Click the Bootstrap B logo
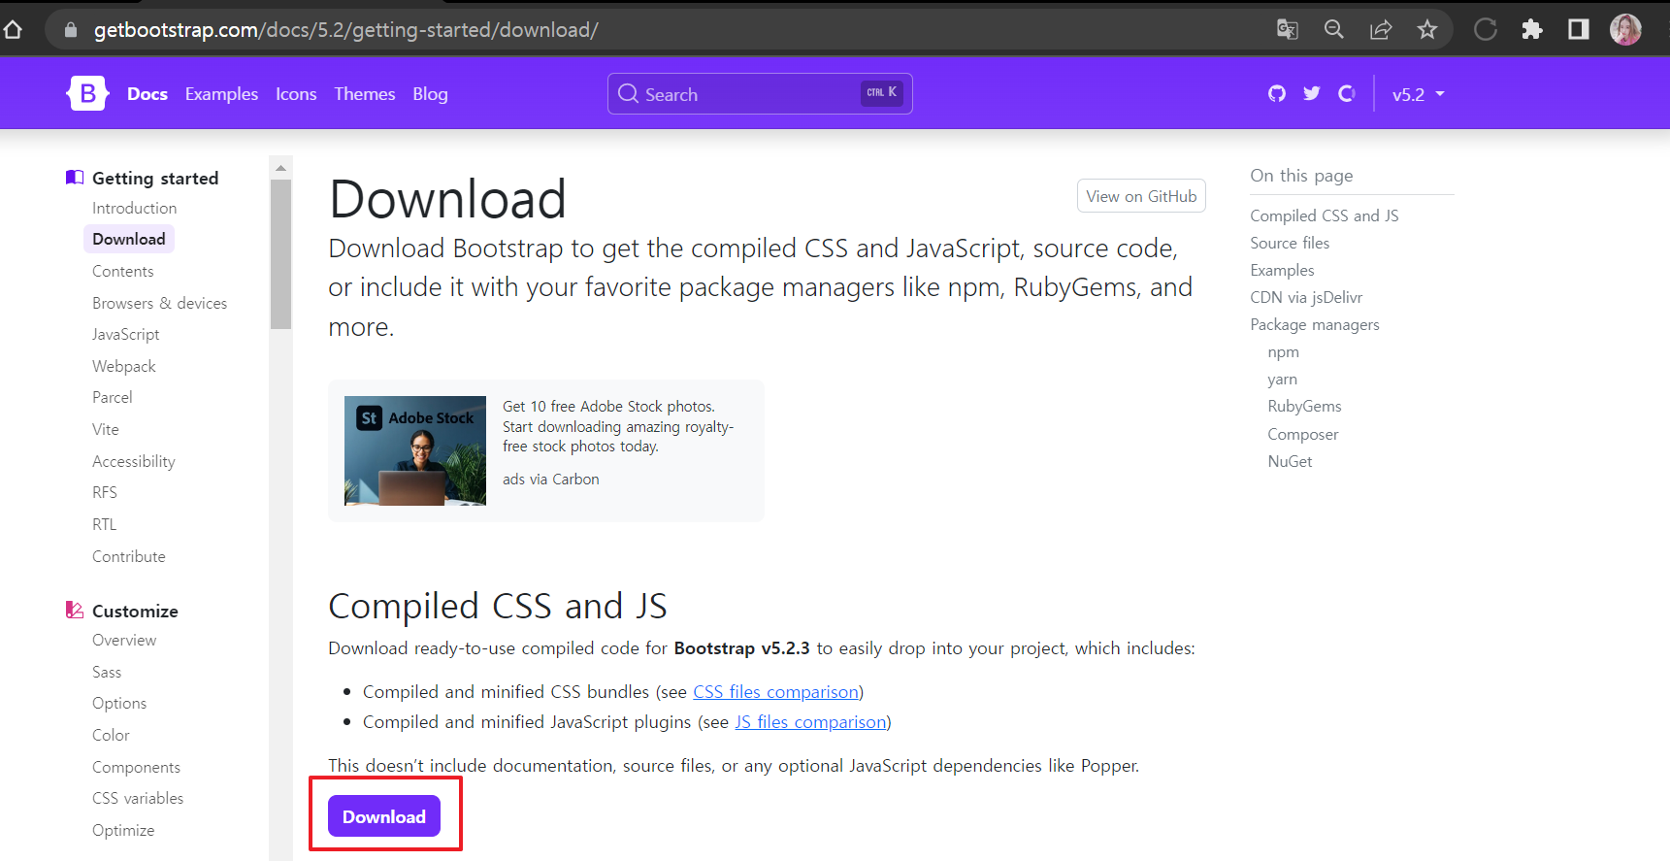Viewport: 1670px width, 861px height. click(x=87, y=93)
